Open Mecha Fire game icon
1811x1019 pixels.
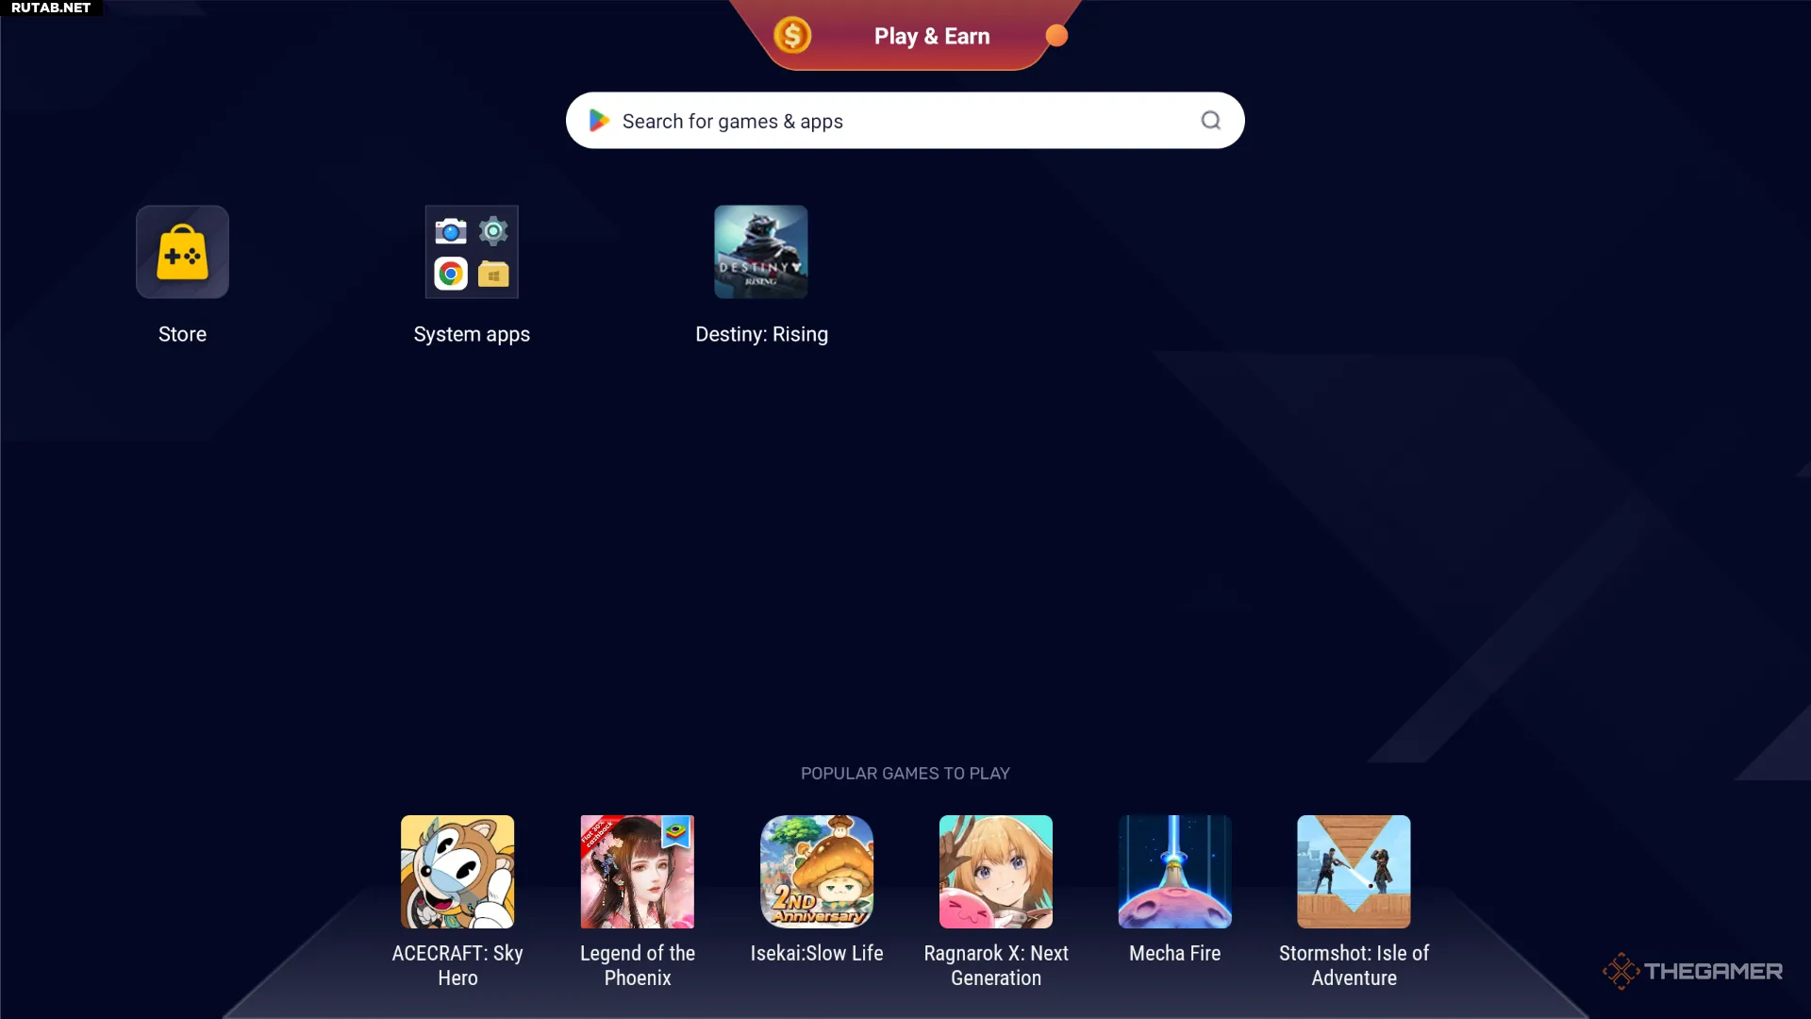(x=1175, y=872)
